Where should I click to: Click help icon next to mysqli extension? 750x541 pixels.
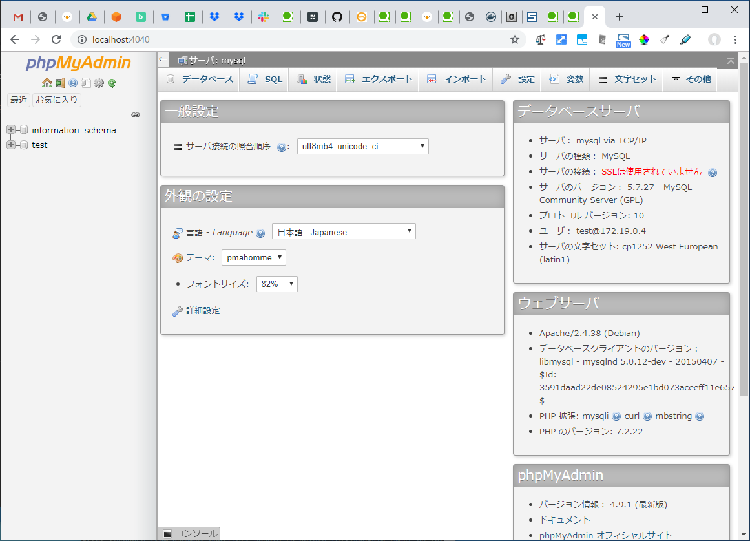click(x=616, y=416)
